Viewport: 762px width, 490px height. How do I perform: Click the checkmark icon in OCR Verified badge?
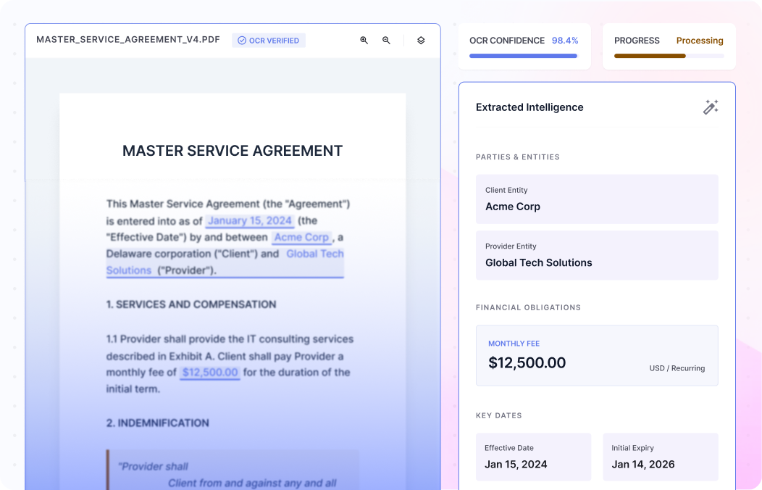tap(241, 41)
